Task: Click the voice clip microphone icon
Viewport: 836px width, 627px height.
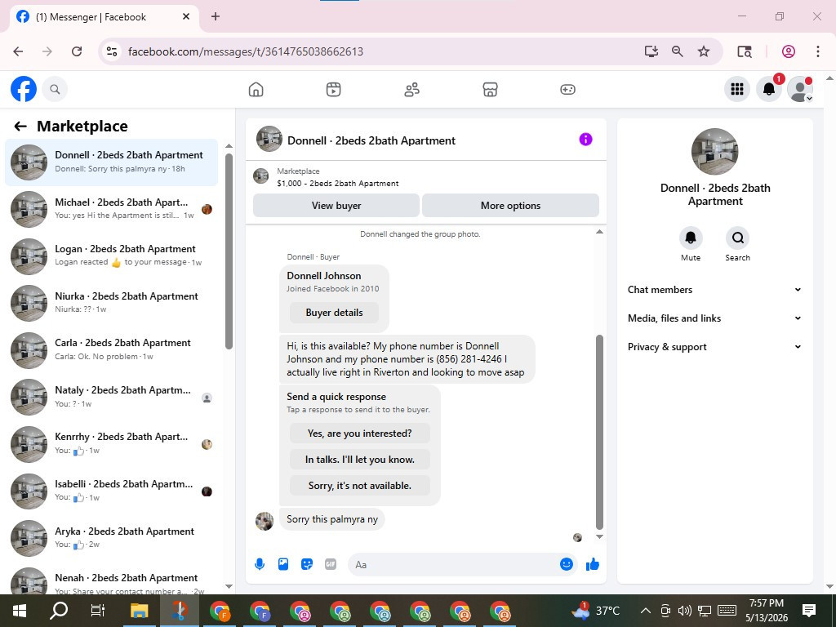Action: 260,564
